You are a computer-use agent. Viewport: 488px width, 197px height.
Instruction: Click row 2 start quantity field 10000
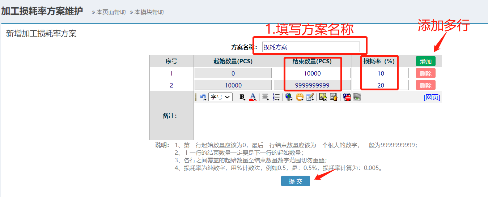[233, 85]
